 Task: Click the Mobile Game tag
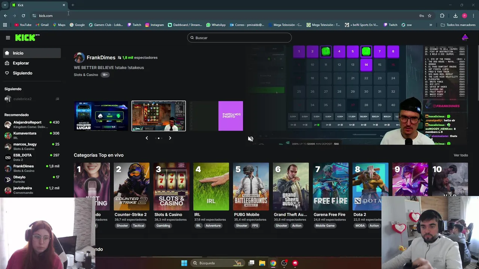[325, 226]
